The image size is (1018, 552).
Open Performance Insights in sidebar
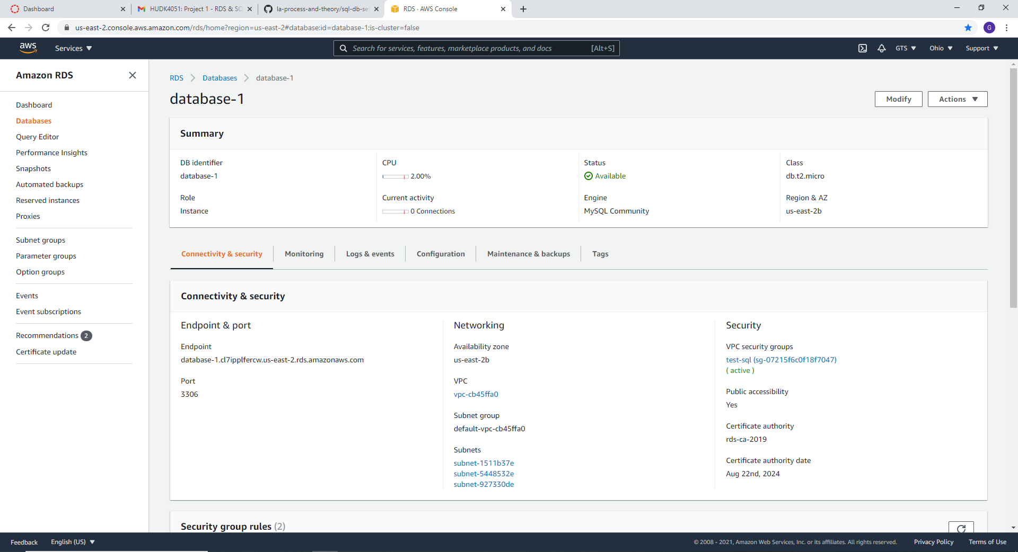click(x=51, y=153)
